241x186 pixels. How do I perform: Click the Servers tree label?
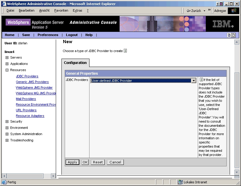coord(16,57)
